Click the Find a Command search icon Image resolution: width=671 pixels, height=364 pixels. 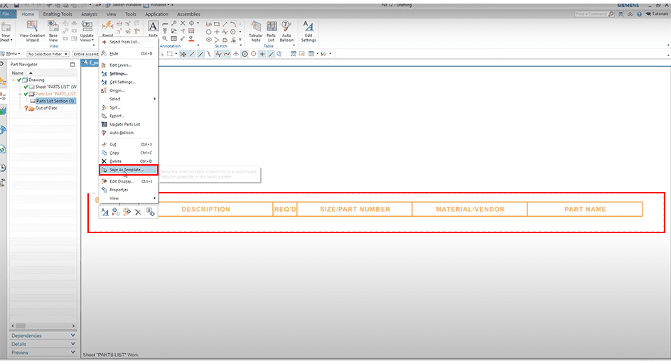point(611,14)
